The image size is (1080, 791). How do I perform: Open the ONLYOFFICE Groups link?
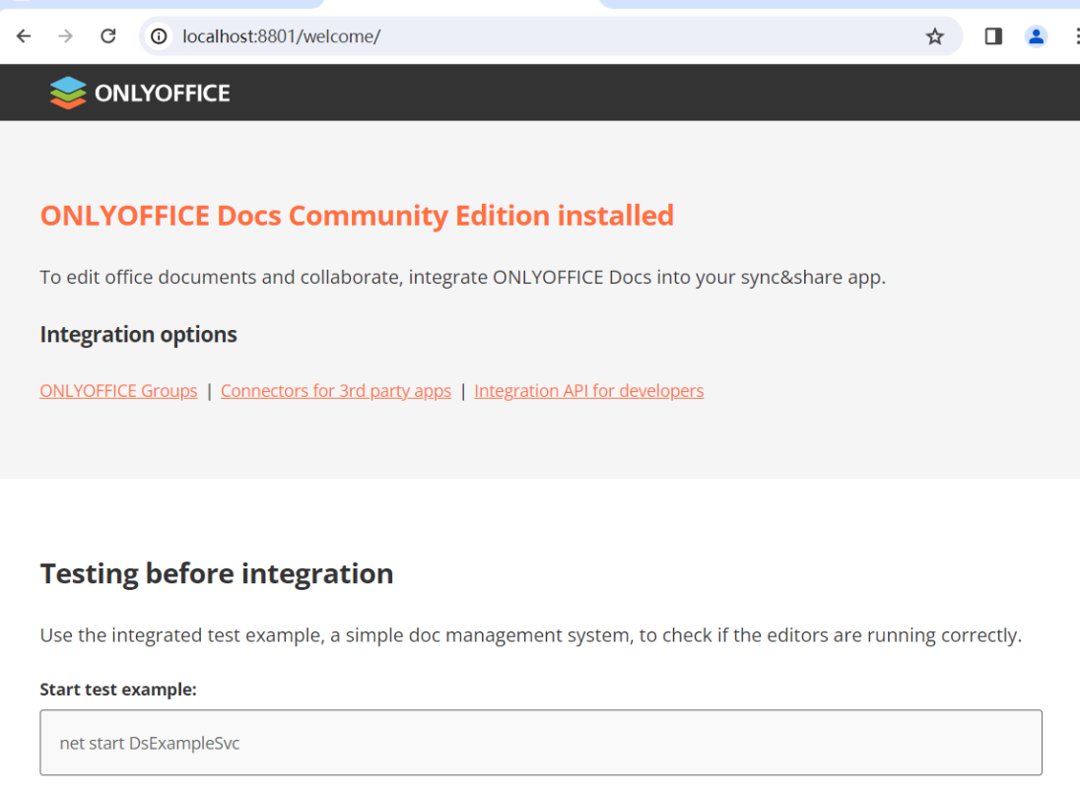(118, 391)
